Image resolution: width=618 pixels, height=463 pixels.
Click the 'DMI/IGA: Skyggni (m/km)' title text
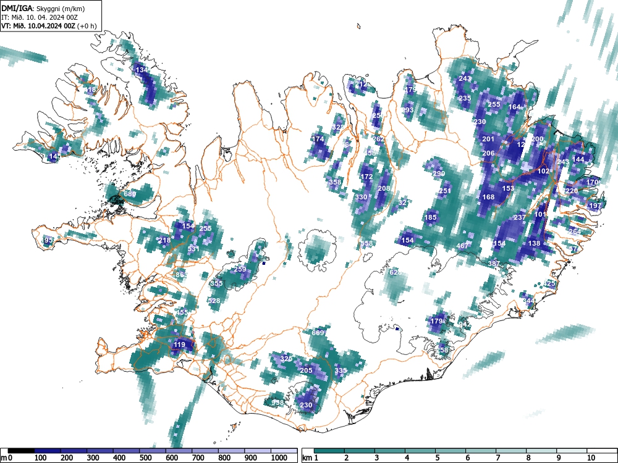click(x=43, y=8)
